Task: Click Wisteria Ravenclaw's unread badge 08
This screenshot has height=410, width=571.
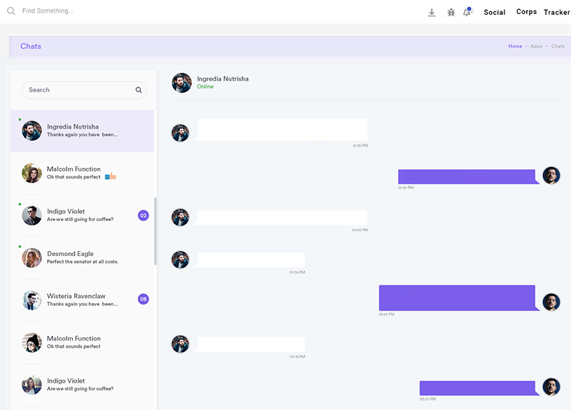Action: pyautogui.click(x=144, y=299)
